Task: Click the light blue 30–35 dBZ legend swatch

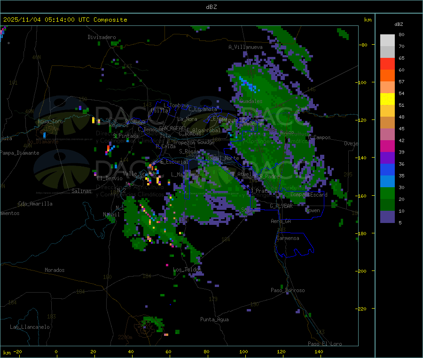Action: 387,182
